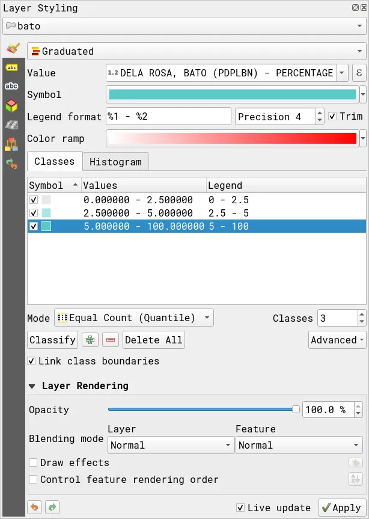Open the bato layer dropdown
This screenshot has height=519, width=369.
(x=184, y=26)
